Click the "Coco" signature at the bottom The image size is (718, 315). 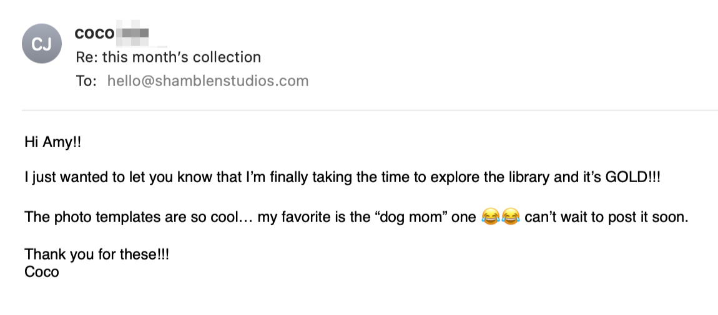click(41, 272)
